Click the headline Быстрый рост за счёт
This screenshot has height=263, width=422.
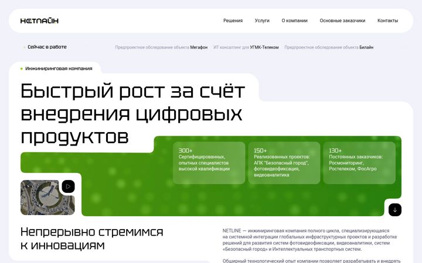tap(132, 91)
